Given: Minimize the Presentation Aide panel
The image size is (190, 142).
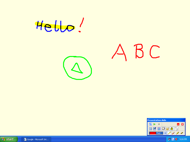Looking at the screenshot, I should click(178, 124).
